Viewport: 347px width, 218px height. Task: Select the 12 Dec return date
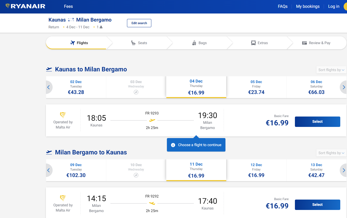(256, 170)
